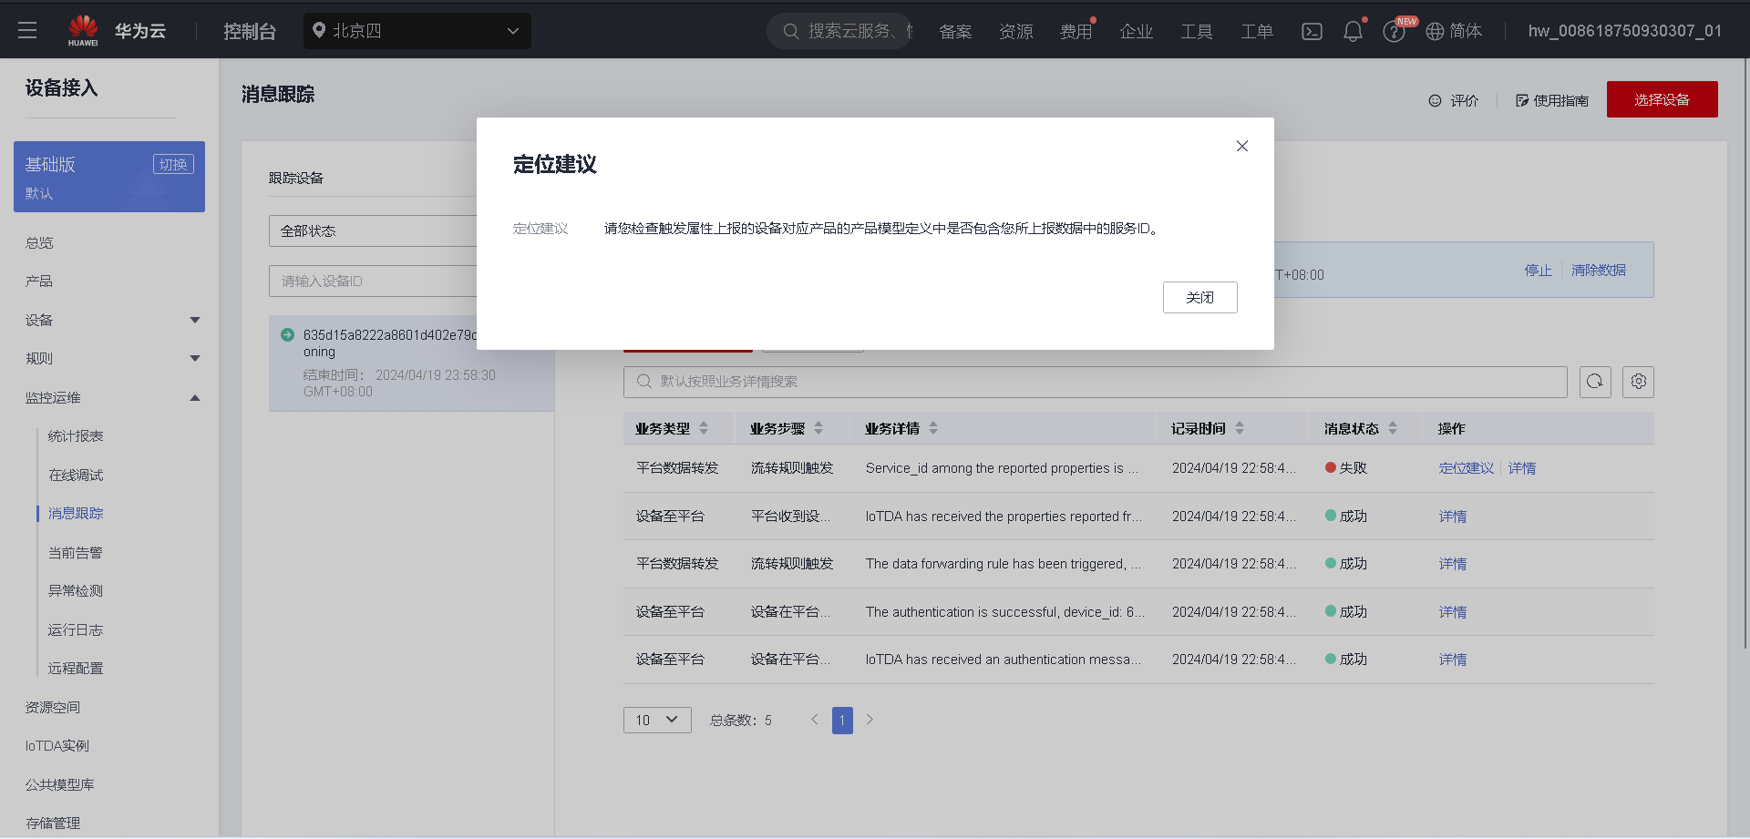1750x839 pixels.
Task: Refresh the business details table
Action: 1595,382
